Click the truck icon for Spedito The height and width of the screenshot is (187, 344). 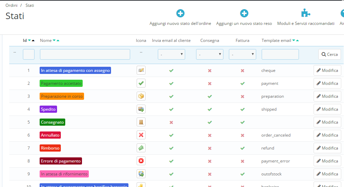point(141,109)
